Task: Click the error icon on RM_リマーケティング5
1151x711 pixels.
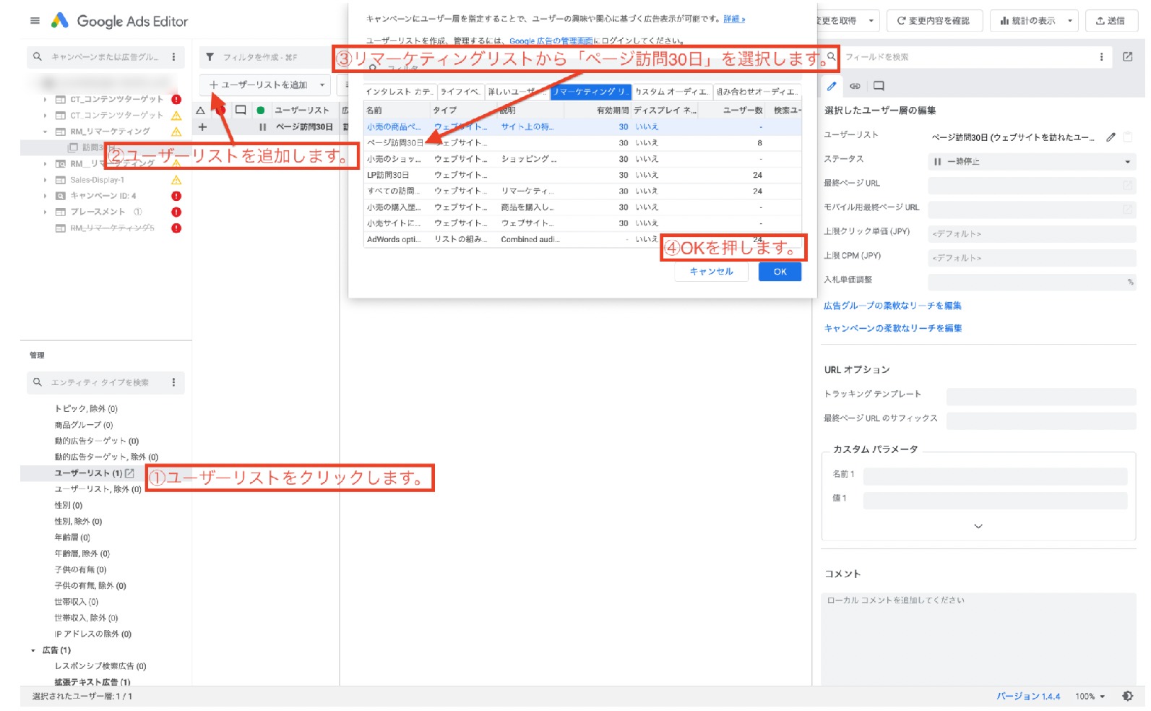Action: [x=176, y=228]
